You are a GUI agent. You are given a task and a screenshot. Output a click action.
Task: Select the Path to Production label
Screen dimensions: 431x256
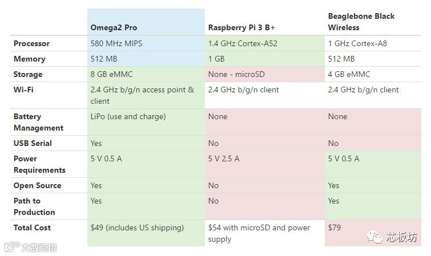(x=34, y=206)
